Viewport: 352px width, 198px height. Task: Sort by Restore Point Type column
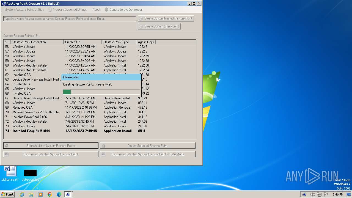[119, 42]
